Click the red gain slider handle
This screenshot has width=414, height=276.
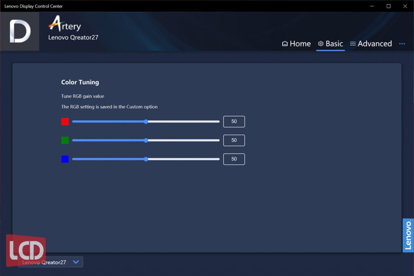click(146, 122)
